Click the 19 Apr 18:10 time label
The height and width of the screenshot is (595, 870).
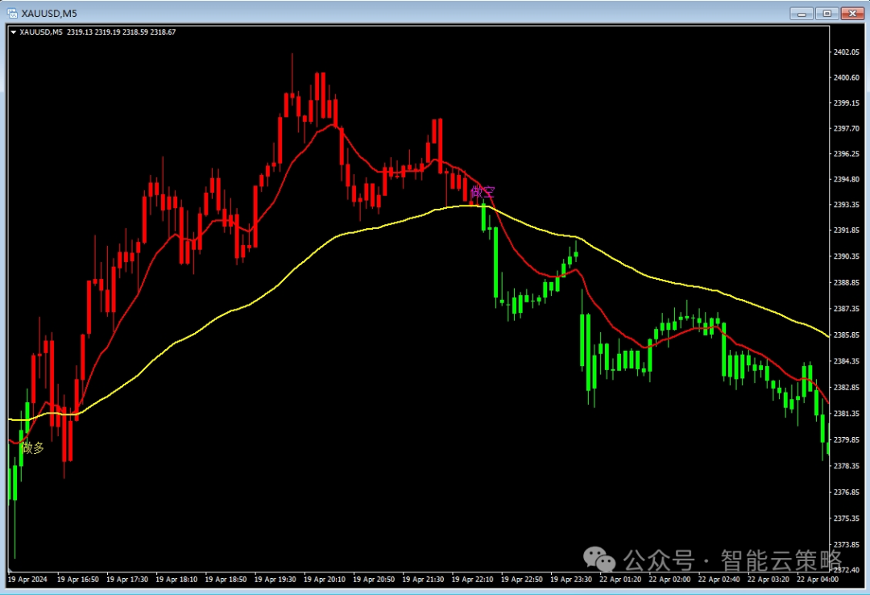pos(176,580)
